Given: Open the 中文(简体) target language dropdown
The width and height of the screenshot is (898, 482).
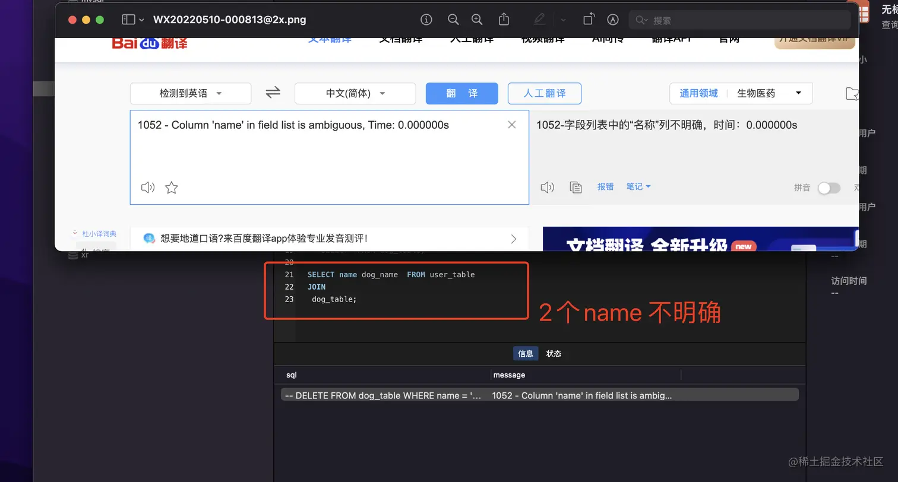Looking at the screenshot, I should (x=355, y=93).
